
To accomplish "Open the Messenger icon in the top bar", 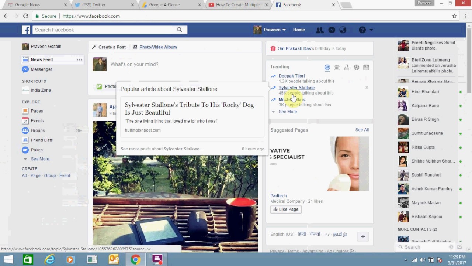I will [x=332, y=30].
